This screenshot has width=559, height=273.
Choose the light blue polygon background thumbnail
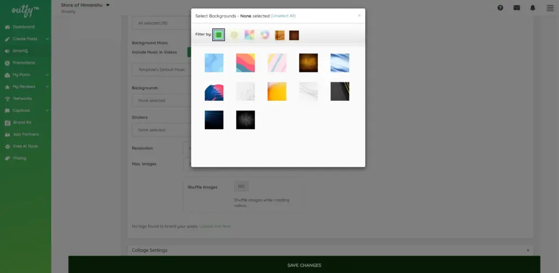pyautogui.click(x=214, y=63)
